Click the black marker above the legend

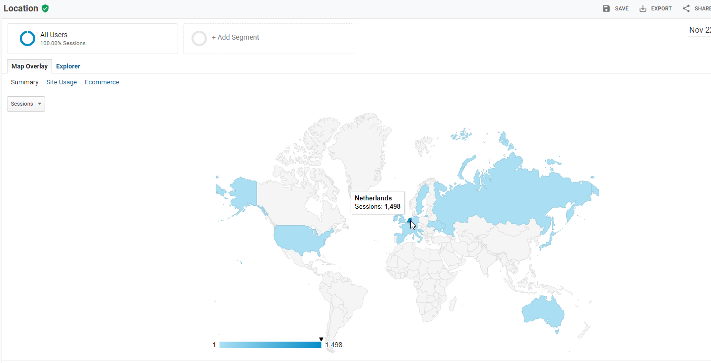[321, 340]
